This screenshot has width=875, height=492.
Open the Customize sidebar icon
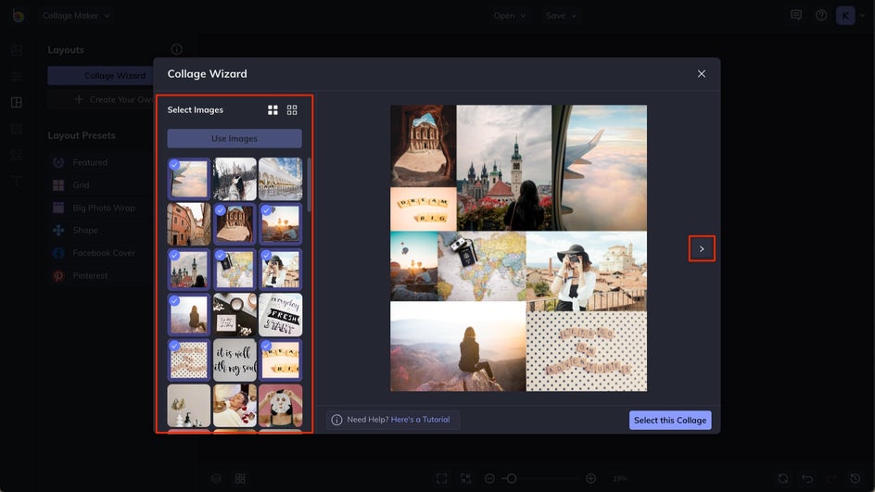click(16, 76)
